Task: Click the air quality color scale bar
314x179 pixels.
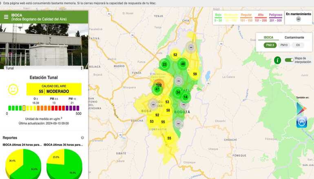Action: click(x=44, y=108)
